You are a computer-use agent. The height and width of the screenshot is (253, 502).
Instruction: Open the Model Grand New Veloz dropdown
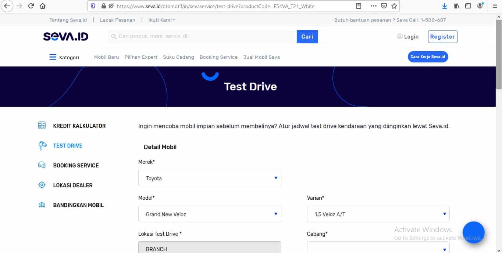(x=210, y=214)
